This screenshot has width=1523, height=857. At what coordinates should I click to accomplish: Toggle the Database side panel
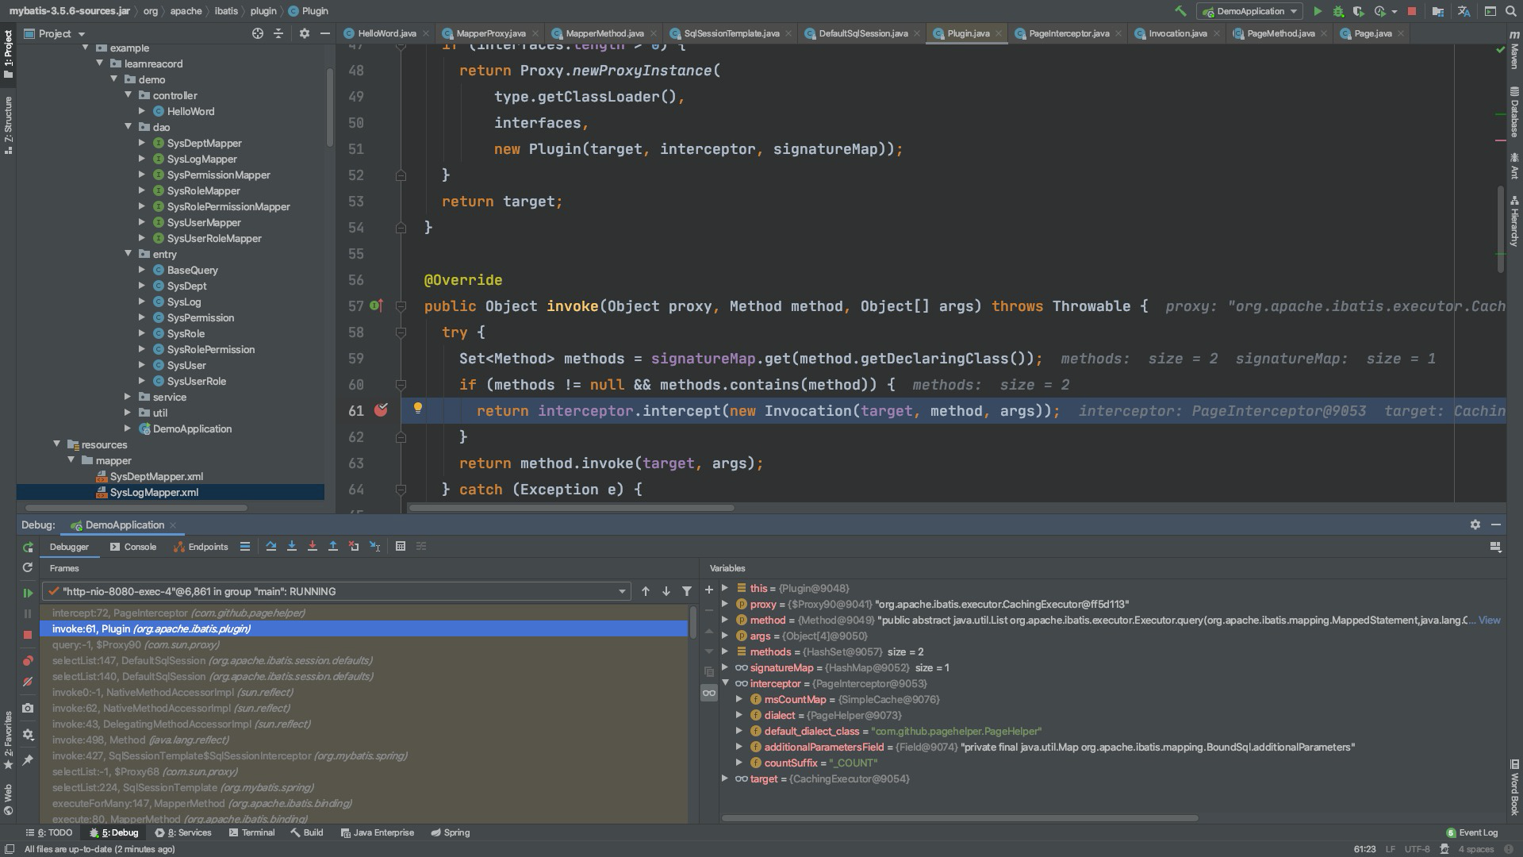pos(1514,112)
